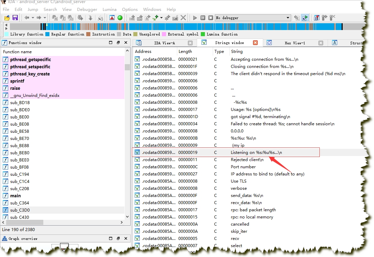This screenshot has width=374, height=257.
Task: Select the main function in the list
Action: [x=63, y=196]
